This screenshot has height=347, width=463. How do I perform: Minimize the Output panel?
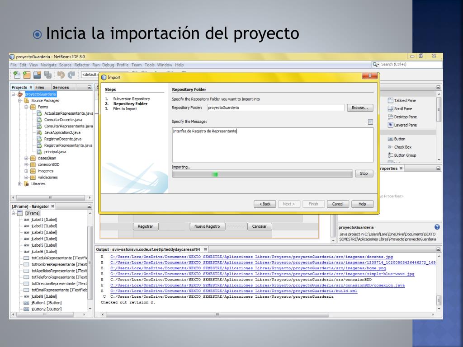[438, 249]
